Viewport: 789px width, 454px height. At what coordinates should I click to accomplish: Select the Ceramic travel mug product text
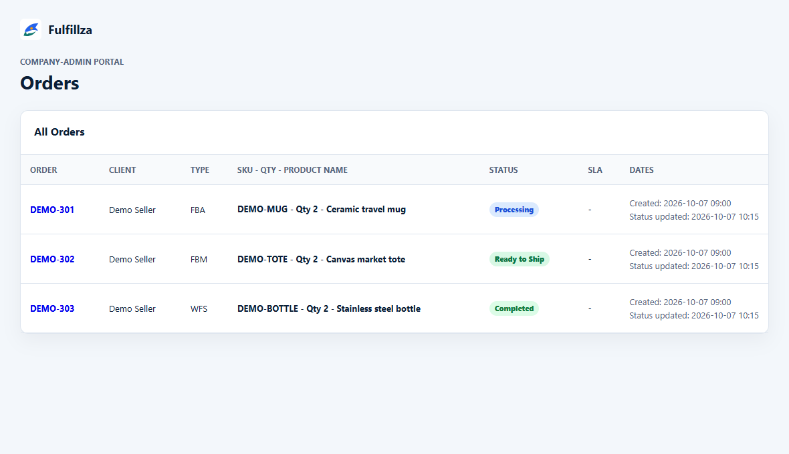(x=366, y=210)
